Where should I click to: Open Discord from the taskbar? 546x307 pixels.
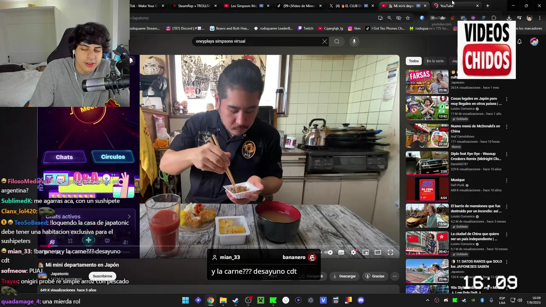tap(361, 300)
